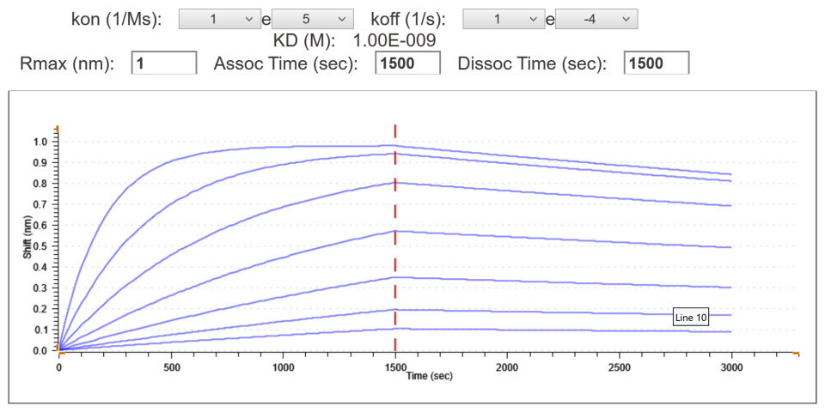The image size is (825, 412).
Task: Select the Dissoc Time input box
Action: coord(657,64)
